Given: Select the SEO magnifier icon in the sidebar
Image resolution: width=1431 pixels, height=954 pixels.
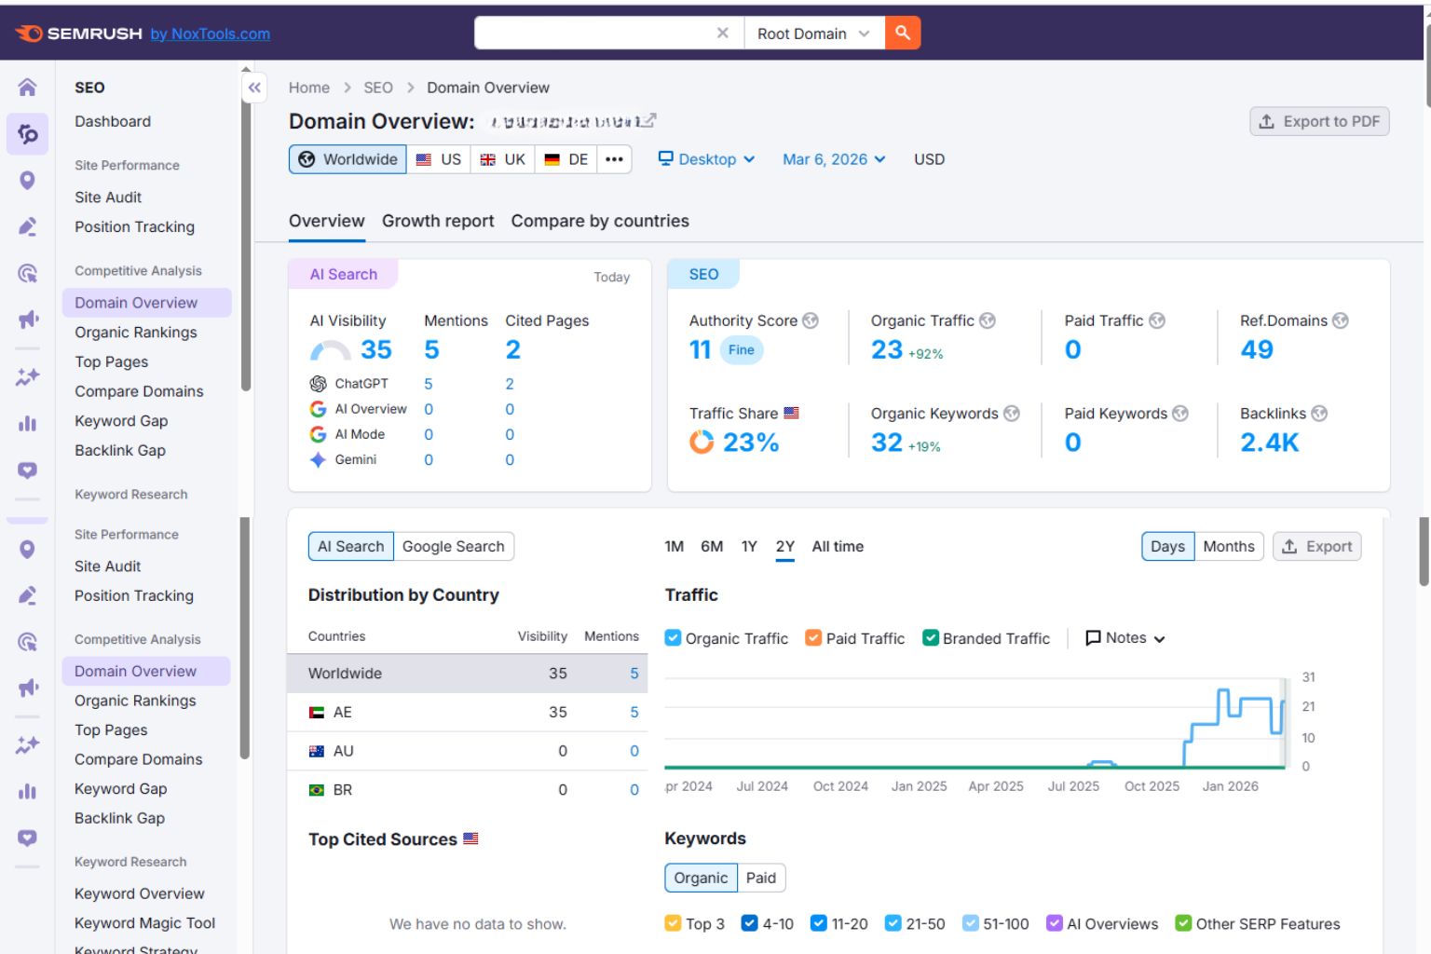Looking at the screenshot, I should click(27, 133).
